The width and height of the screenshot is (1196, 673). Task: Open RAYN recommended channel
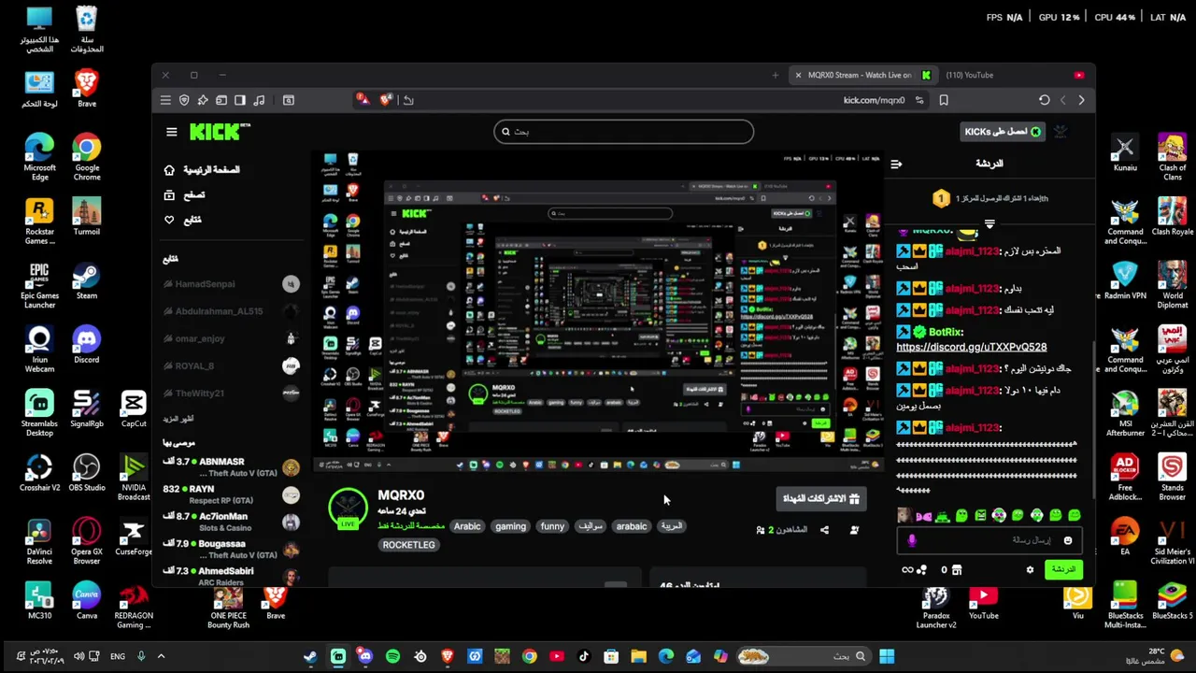pyautogui.click(x=231, y=494)
